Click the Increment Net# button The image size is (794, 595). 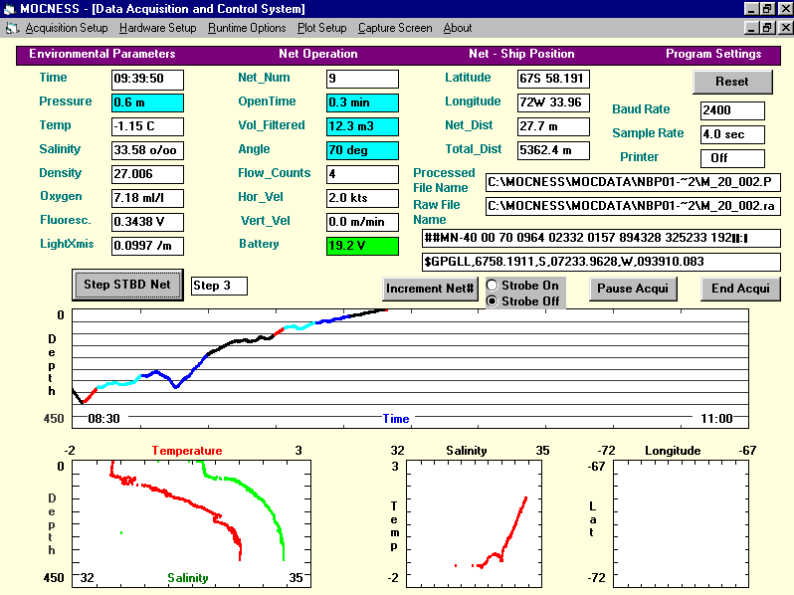pos(430,289)
